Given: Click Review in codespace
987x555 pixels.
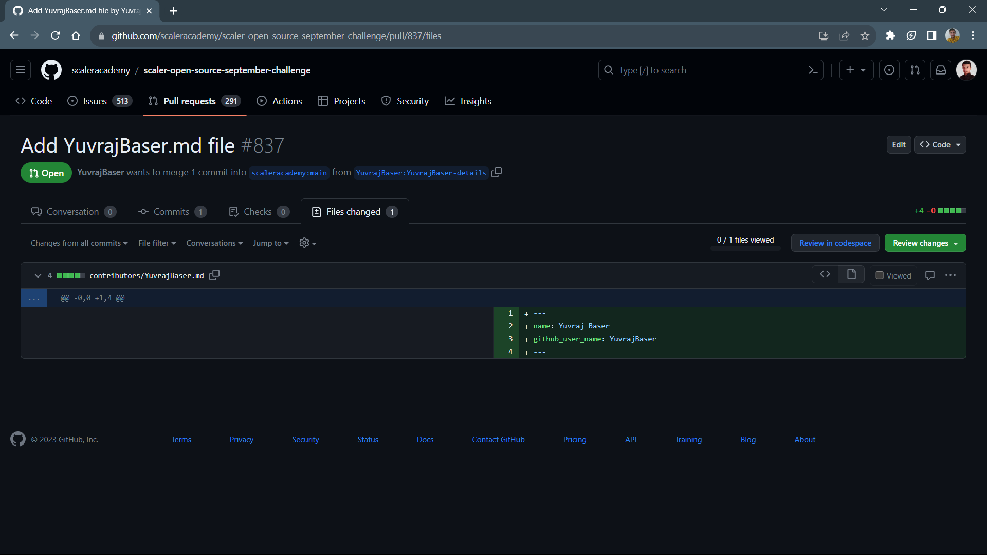Looking at the screenshot, I should tap(835, 243).
